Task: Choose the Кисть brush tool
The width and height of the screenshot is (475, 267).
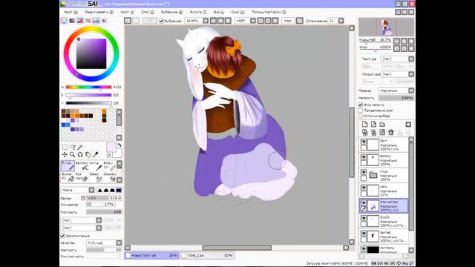Action: pos(96,166)
